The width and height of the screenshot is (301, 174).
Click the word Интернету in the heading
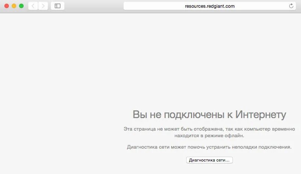261,114
